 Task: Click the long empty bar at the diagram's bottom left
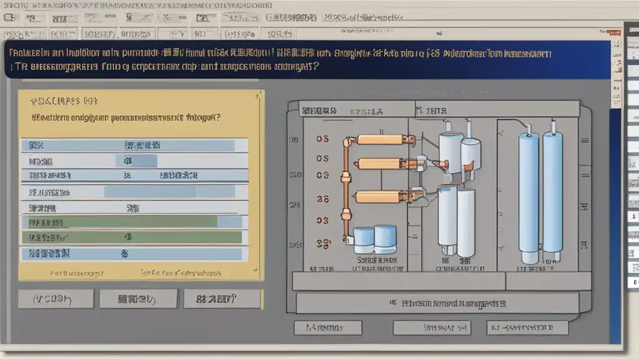pyautogui.click(x=399, y=281)
